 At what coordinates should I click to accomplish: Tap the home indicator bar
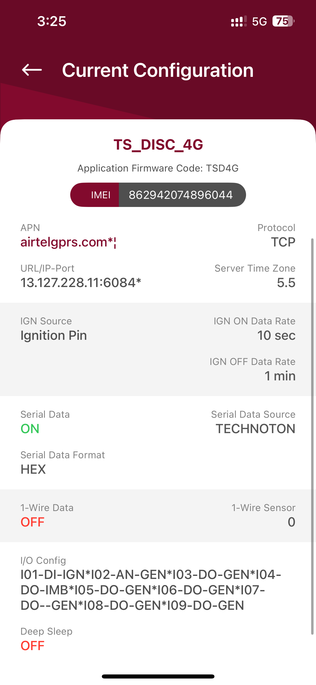[x=158, y=676]
